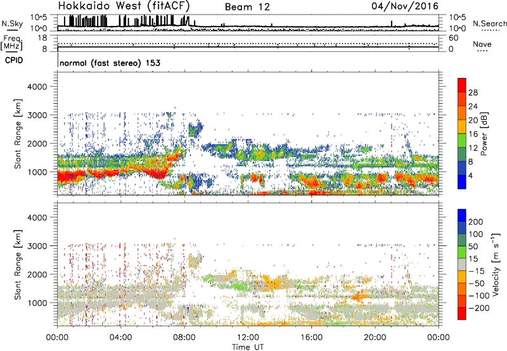Screen dimensions: 507x351
Task: Pick the red top segment of Power colorbar
Action: [462, 85]
